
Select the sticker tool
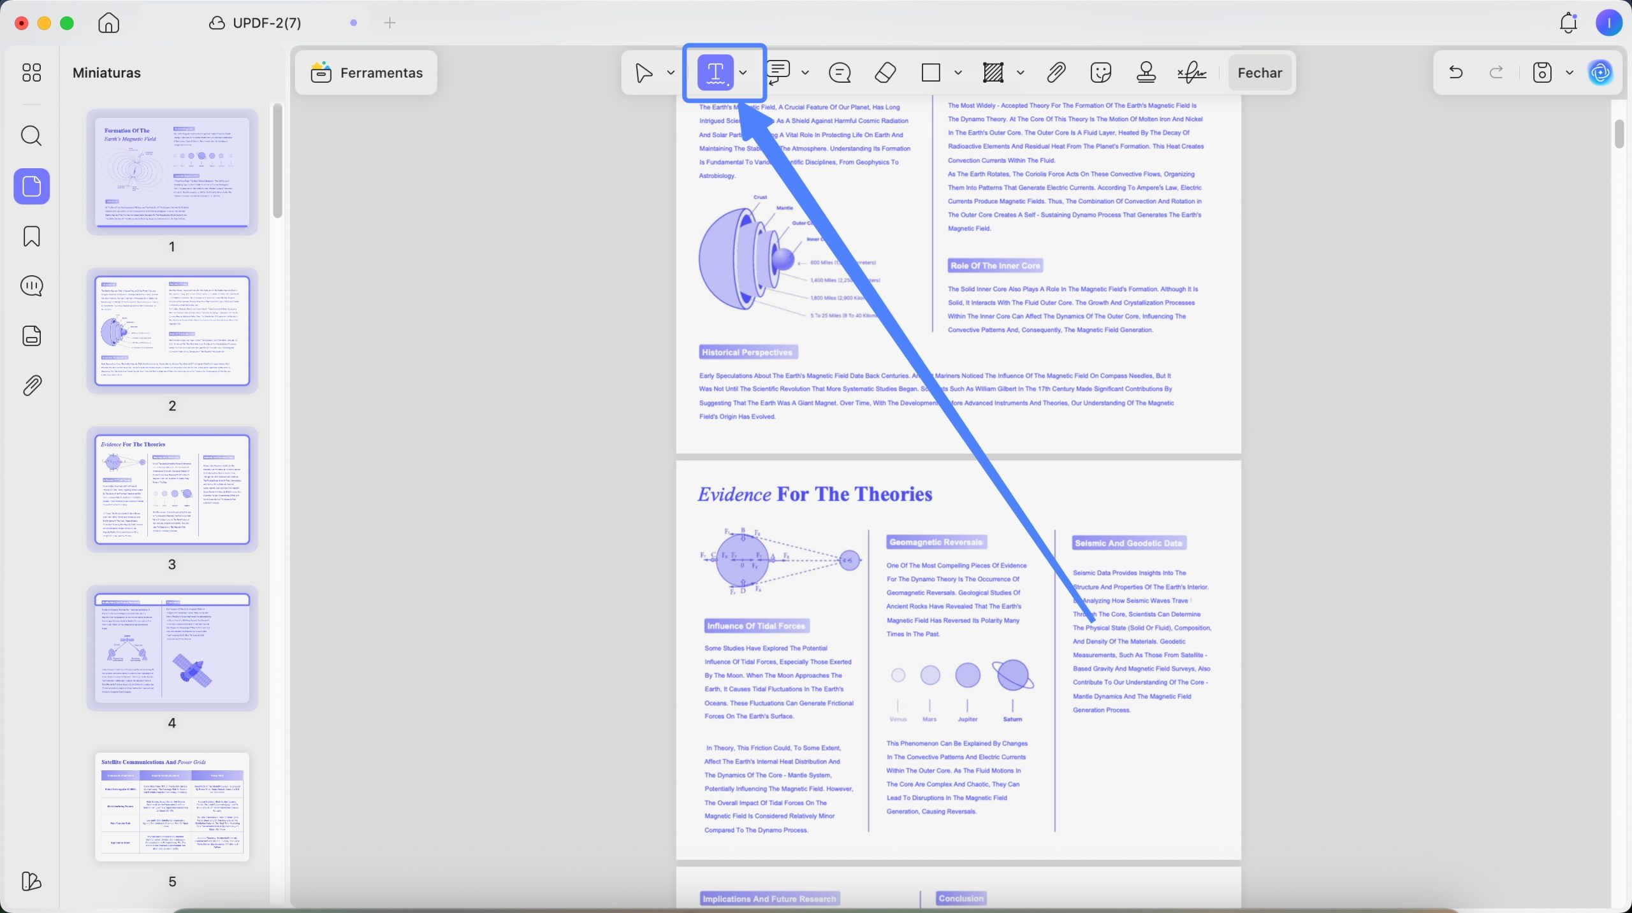point(1101,73)
